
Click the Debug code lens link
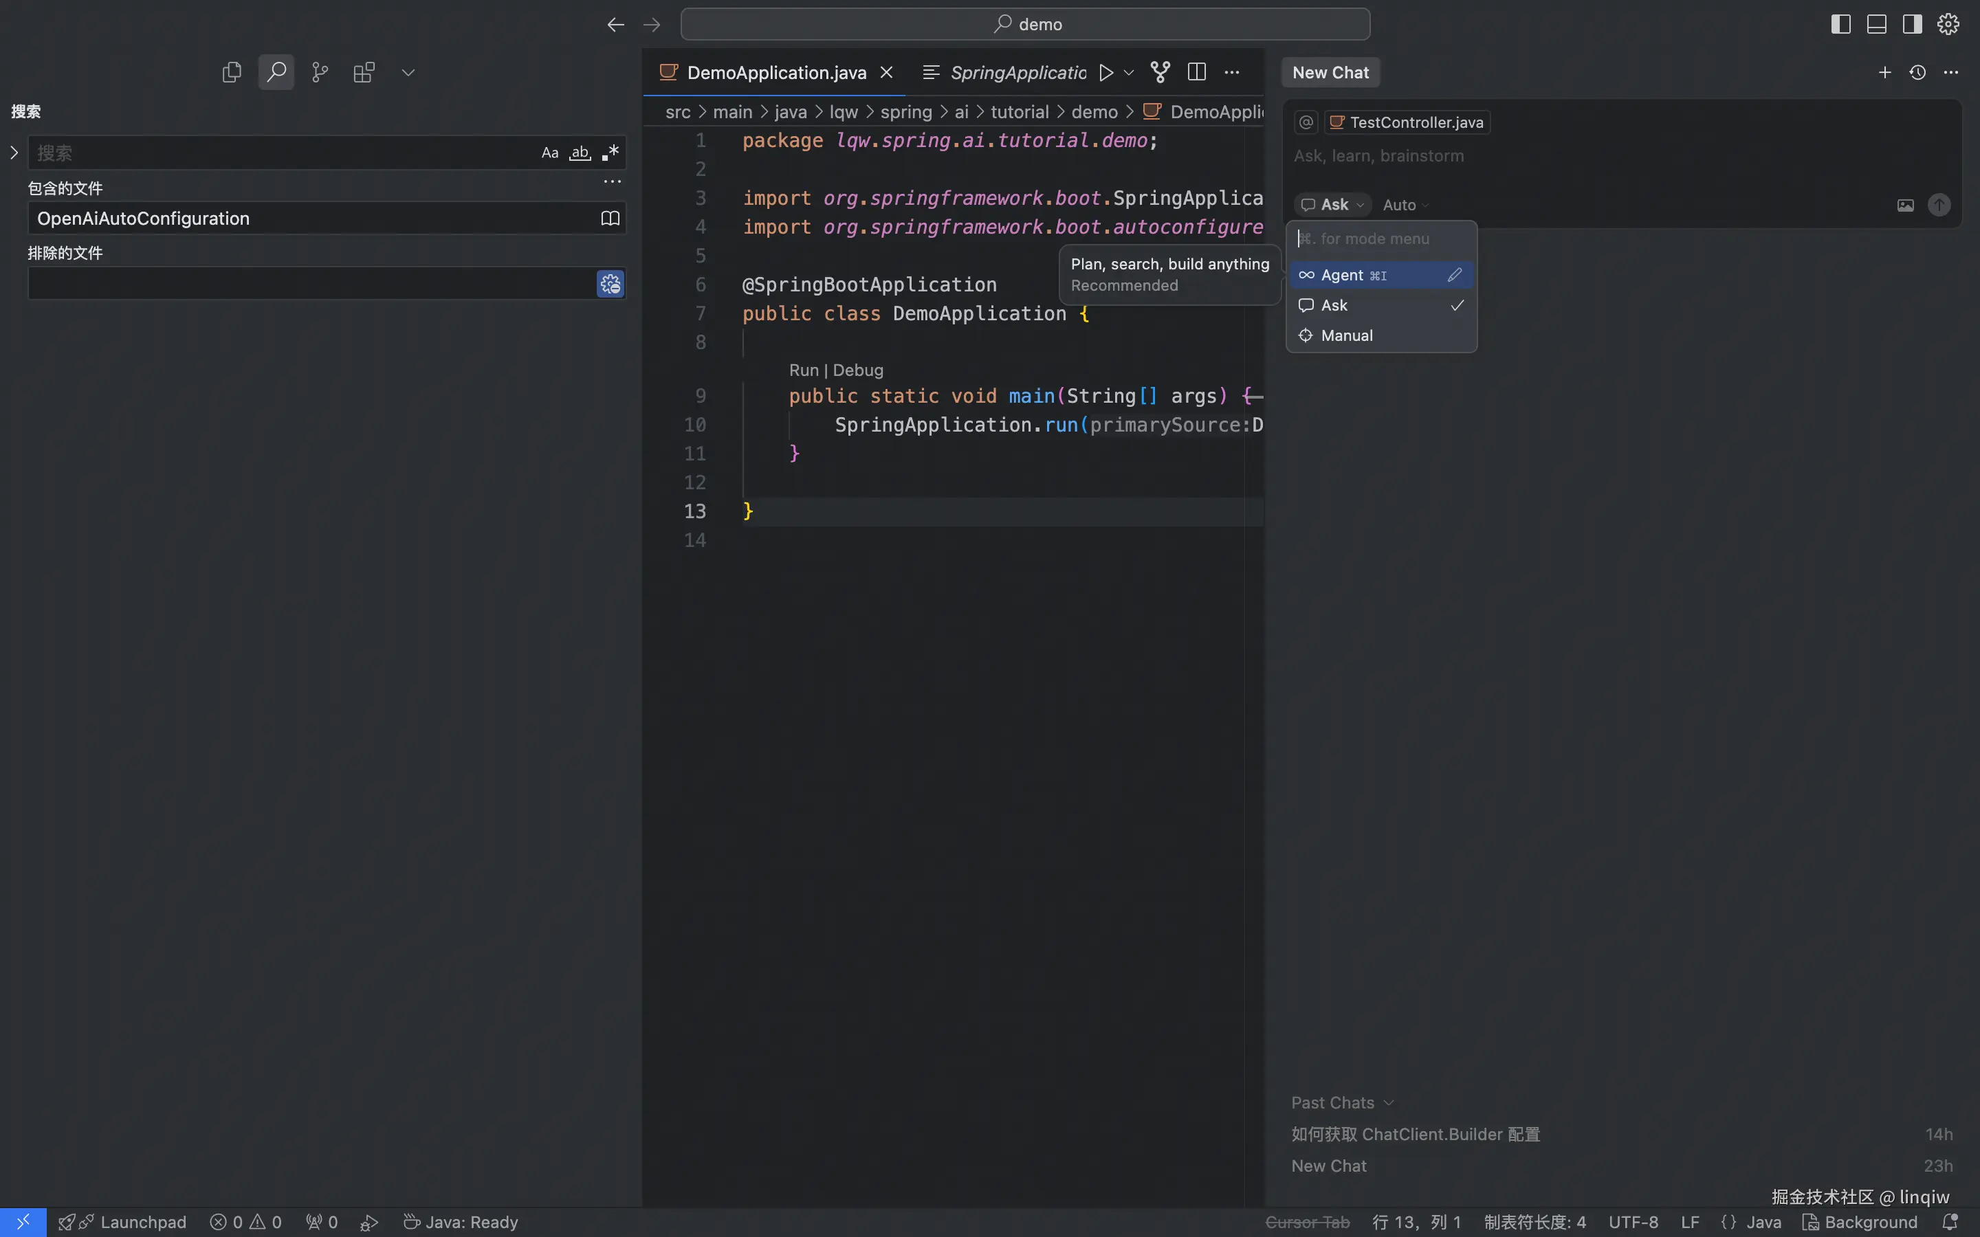tap(857, 370)
